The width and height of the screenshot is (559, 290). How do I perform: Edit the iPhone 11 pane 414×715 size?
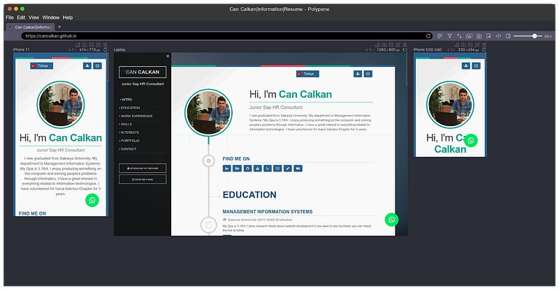click(88, 49)
